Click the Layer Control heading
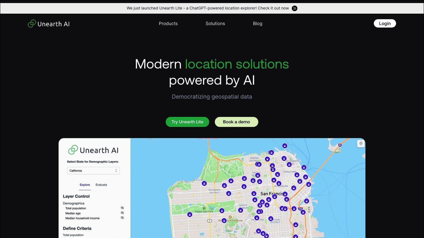Viewport: 424px width, 238px height. point(76,196)
